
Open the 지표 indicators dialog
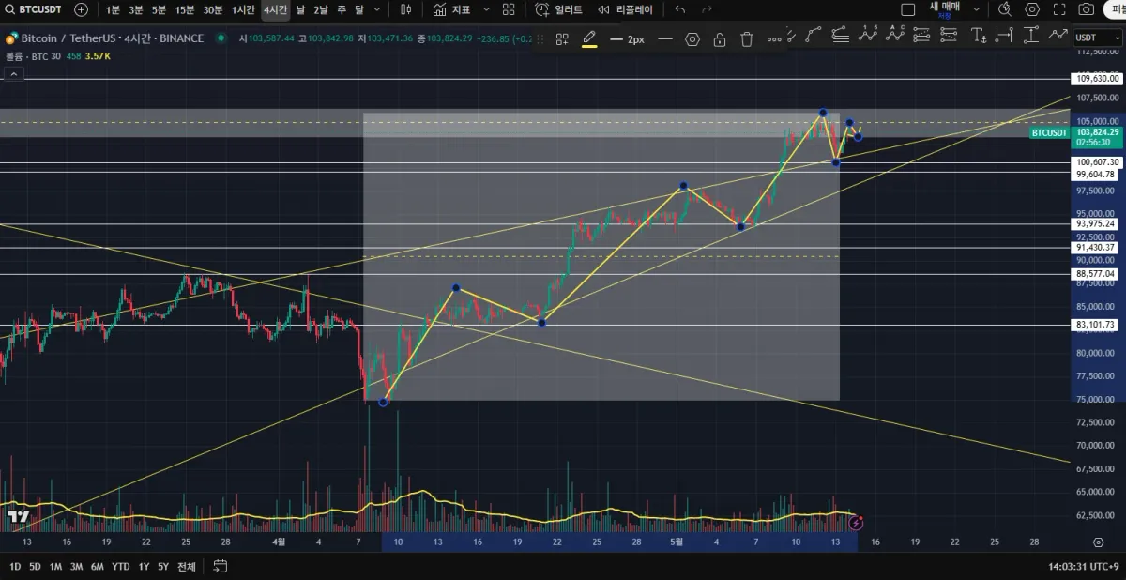(452, 9)
